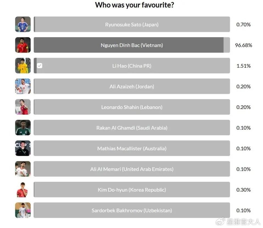Image resolution: width=263 pixels, height=228 pixels.
Task: Click Kim Do-hyun's player photo
Action: (x=23, y=189)
